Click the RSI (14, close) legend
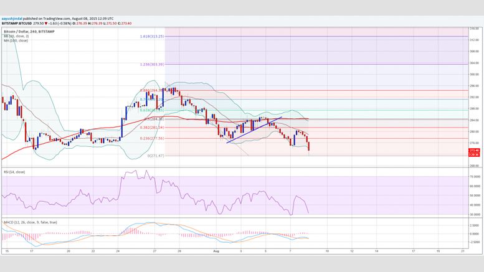Viewport: 484px width, 272px height. point(14,172)
